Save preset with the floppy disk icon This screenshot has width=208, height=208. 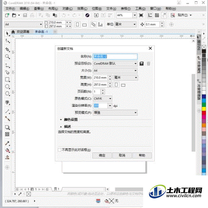pos(141,63)
